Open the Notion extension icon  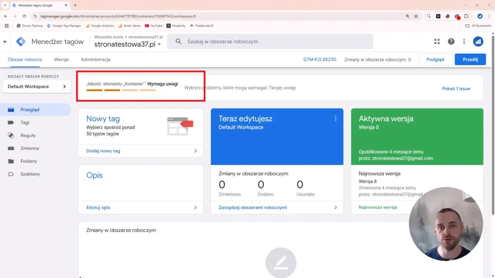pyautogui.click(x=438, y=16)
